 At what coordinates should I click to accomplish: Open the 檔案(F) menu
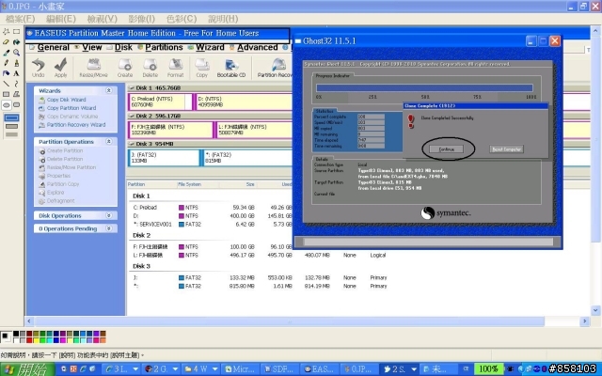click(x=20, y=19)
